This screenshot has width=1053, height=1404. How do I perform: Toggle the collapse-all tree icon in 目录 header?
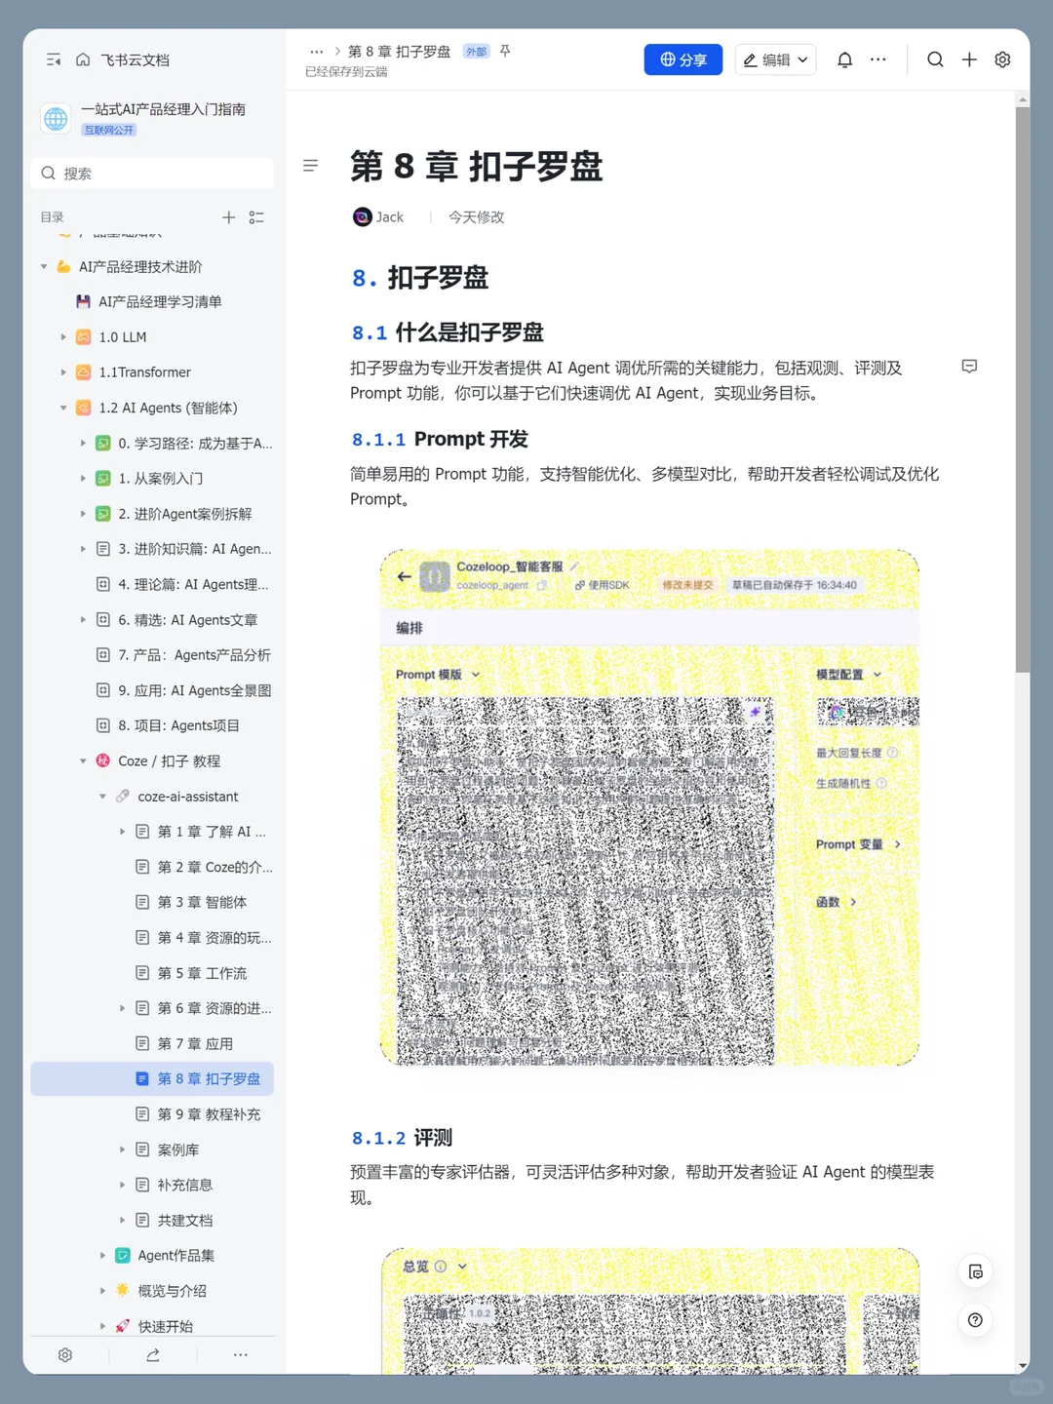click(x=256, y=217)
